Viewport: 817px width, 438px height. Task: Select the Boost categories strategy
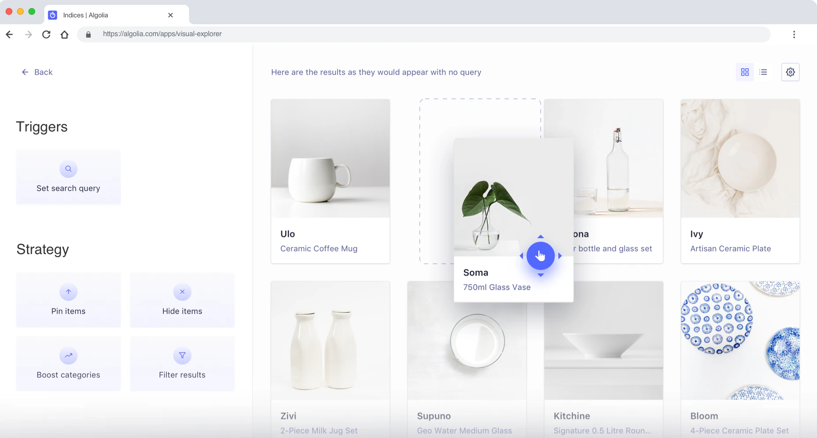click(68, 363)
